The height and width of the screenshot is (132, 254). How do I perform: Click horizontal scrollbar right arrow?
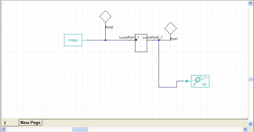245,129
